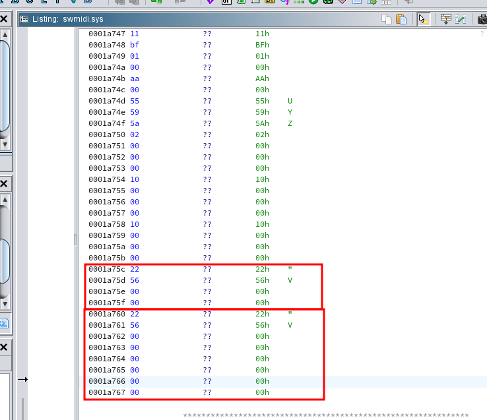The image size is (487, 420).
Task: Click the paste icon in Listing header
Action: click(400, 19)
